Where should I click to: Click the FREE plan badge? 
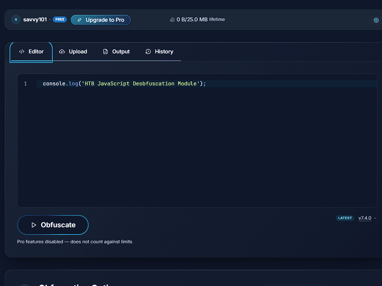coord(60,19)
